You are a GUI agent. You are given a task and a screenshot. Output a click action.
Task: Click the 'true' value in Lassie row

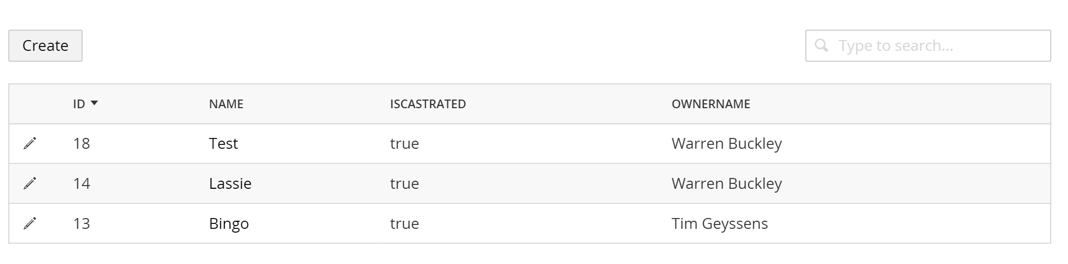point(404,183)
